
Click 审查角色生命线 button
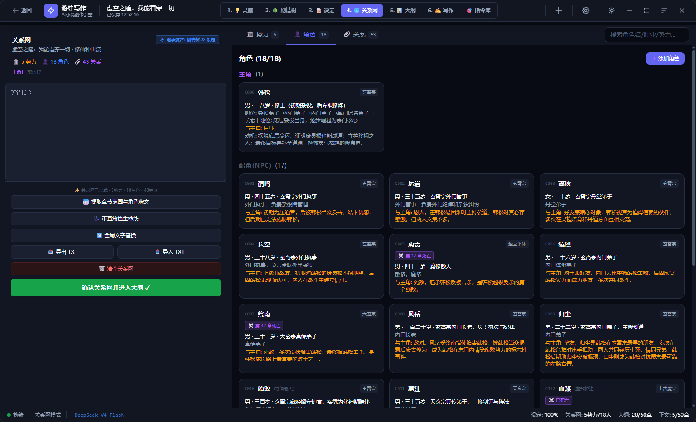(x=116, y=219)
